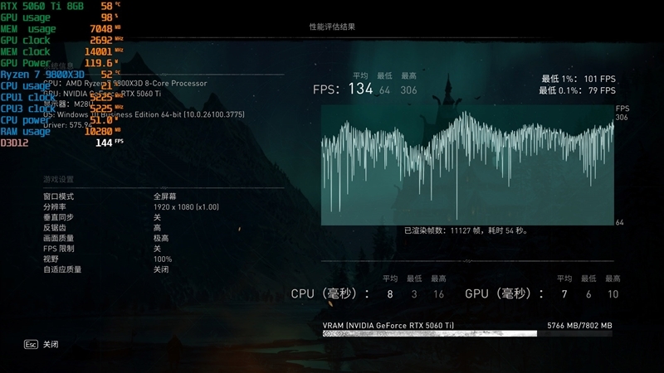Click the GPU average milliseconds value 7

coord(564,294)
